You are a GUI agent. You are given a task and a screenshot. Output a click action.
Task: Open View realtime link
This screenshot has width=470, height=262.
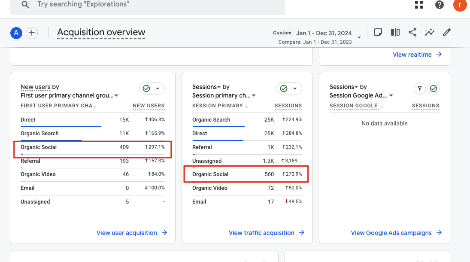[417, 55]
